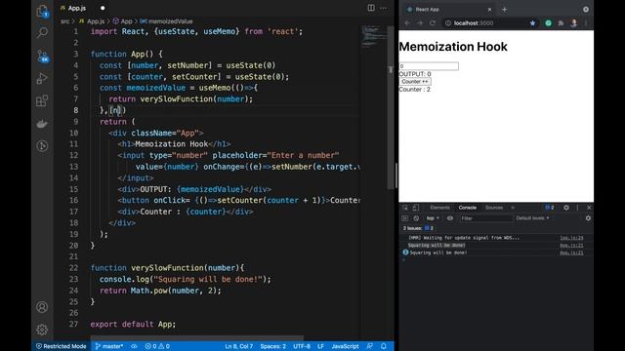
Task: Select App.js in the breadcrumb path
Action: [96, 21]
